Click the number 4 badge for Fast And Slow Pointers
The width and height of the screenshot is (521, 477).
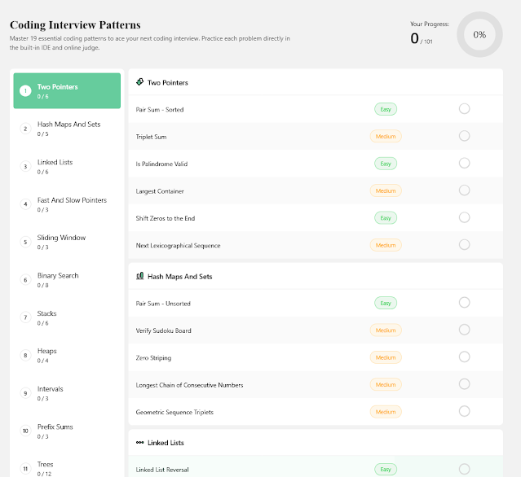pyautogui.click(x=25, y=203)
